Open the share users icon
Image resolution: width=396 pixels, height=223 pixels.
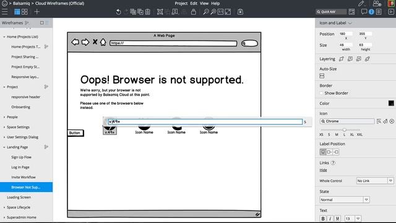tap(377, 3)
